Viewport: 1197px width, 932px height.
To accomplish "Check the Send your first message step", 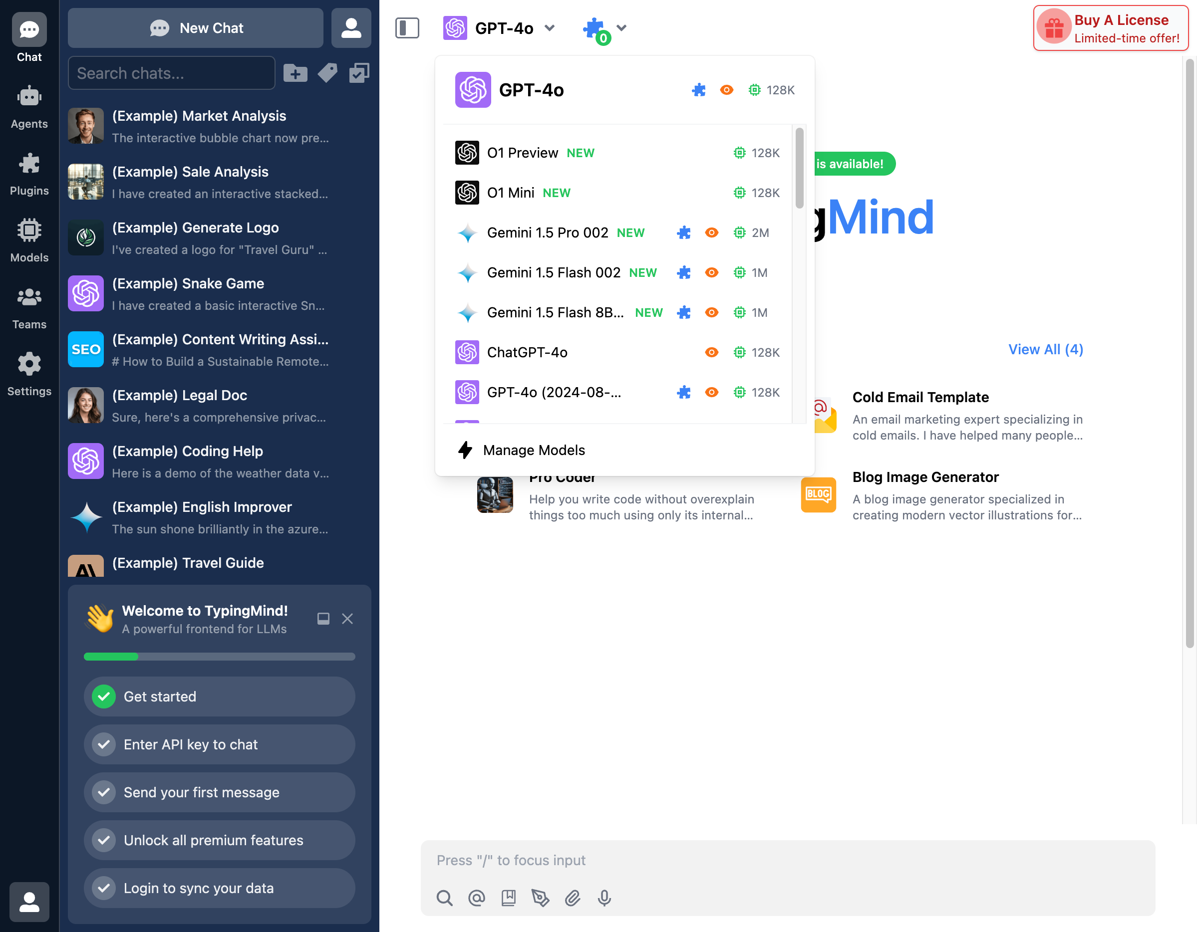I will pos(219,792).
